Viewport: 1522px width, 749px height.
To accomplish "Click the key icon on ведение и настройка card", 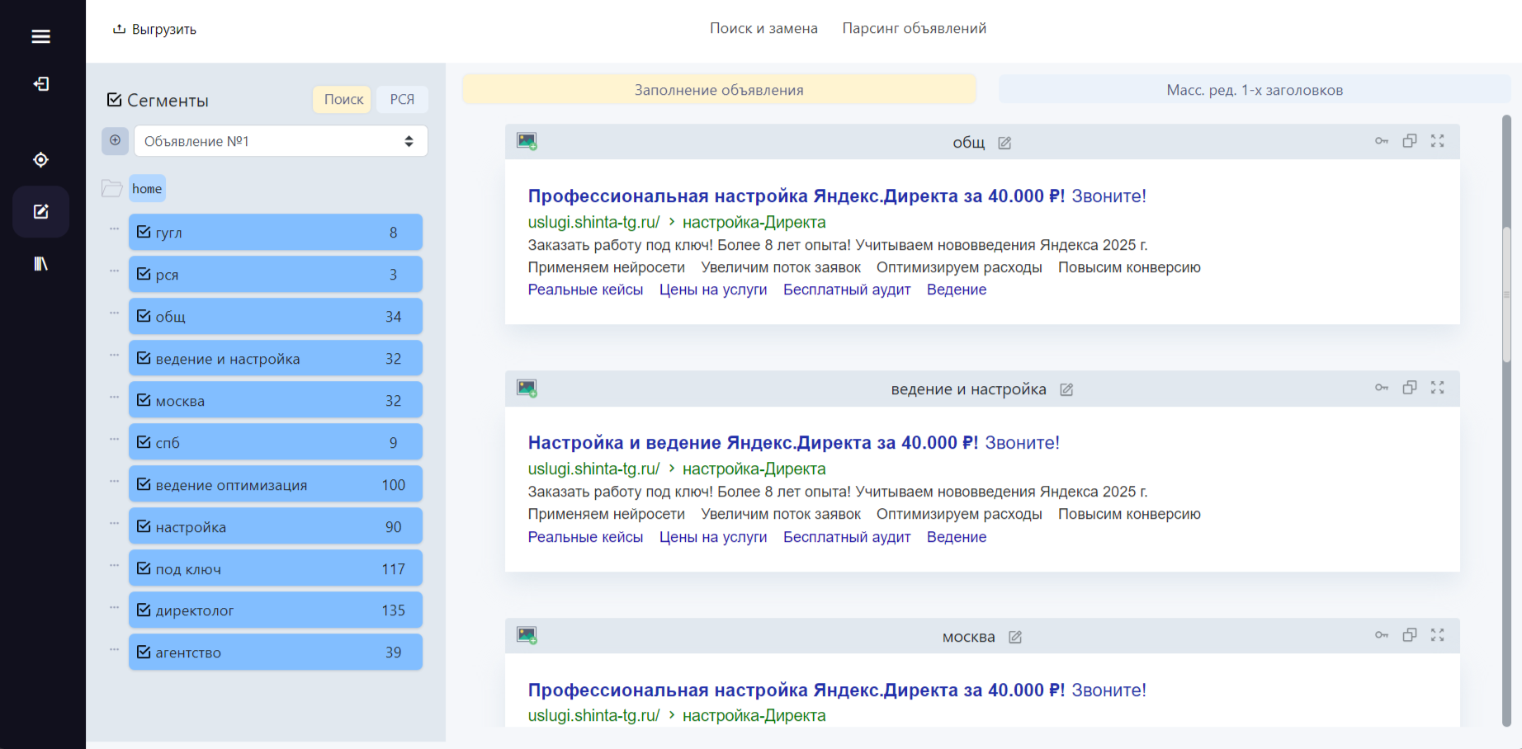I will (x=1382, y=388).
